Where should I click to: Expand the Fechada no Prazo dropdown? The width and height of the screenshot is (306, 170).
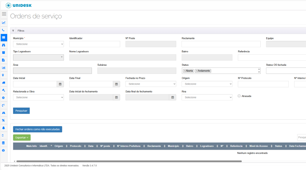tap(151, 84)
